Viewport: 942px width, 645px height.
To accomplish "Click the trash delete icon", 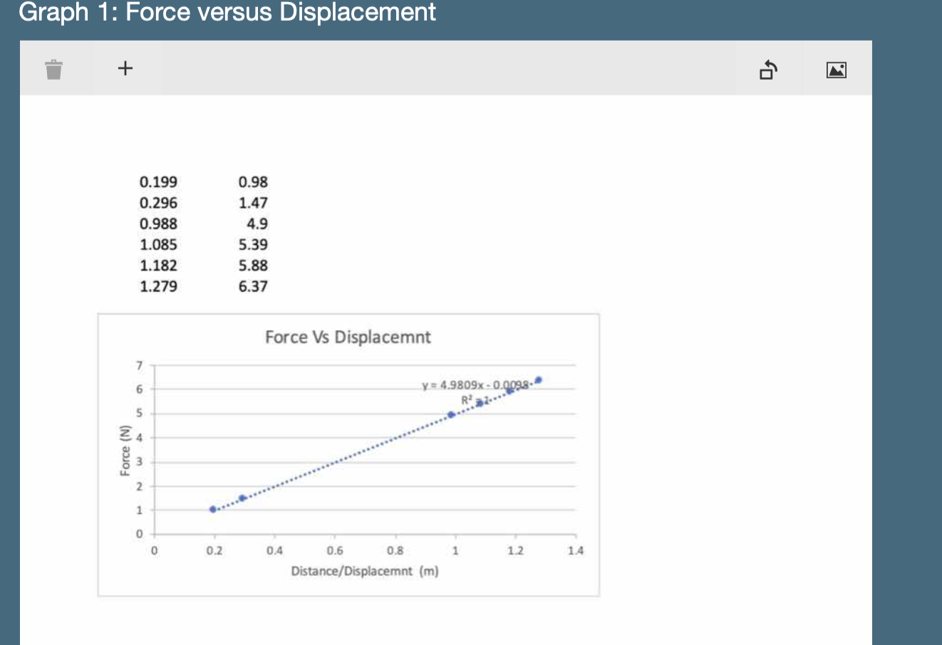I will [53, 68].
